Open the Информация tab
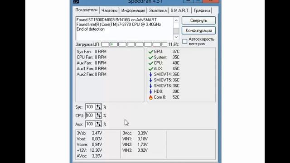 pyautogui.click(x=133, y=10)
